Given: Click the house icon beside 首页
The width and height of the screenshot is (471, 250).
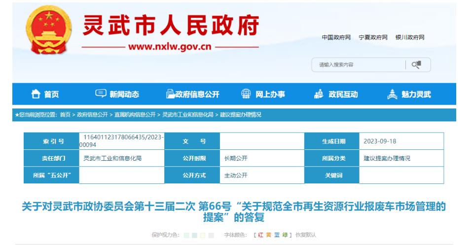Looking at the screenshot, I should (36, 94).
